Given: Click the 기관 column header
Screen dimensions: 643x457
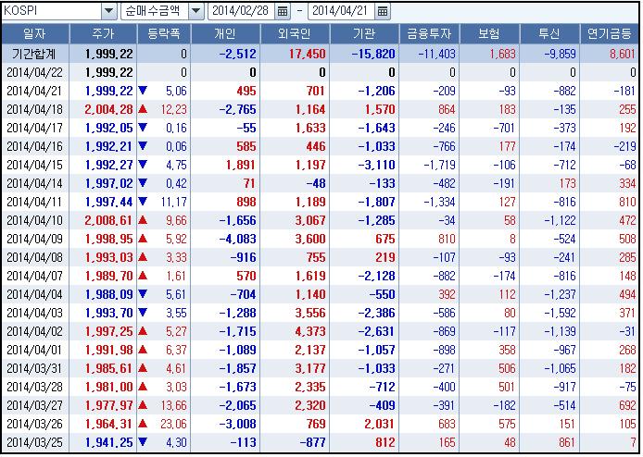Looking at the screenshot, I should coord(364,33).
